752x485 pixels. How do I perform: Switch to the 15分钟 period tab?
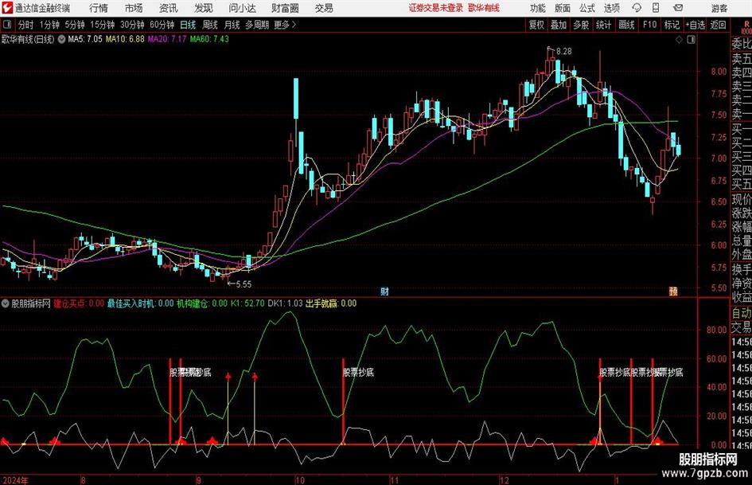coord(103,25)
